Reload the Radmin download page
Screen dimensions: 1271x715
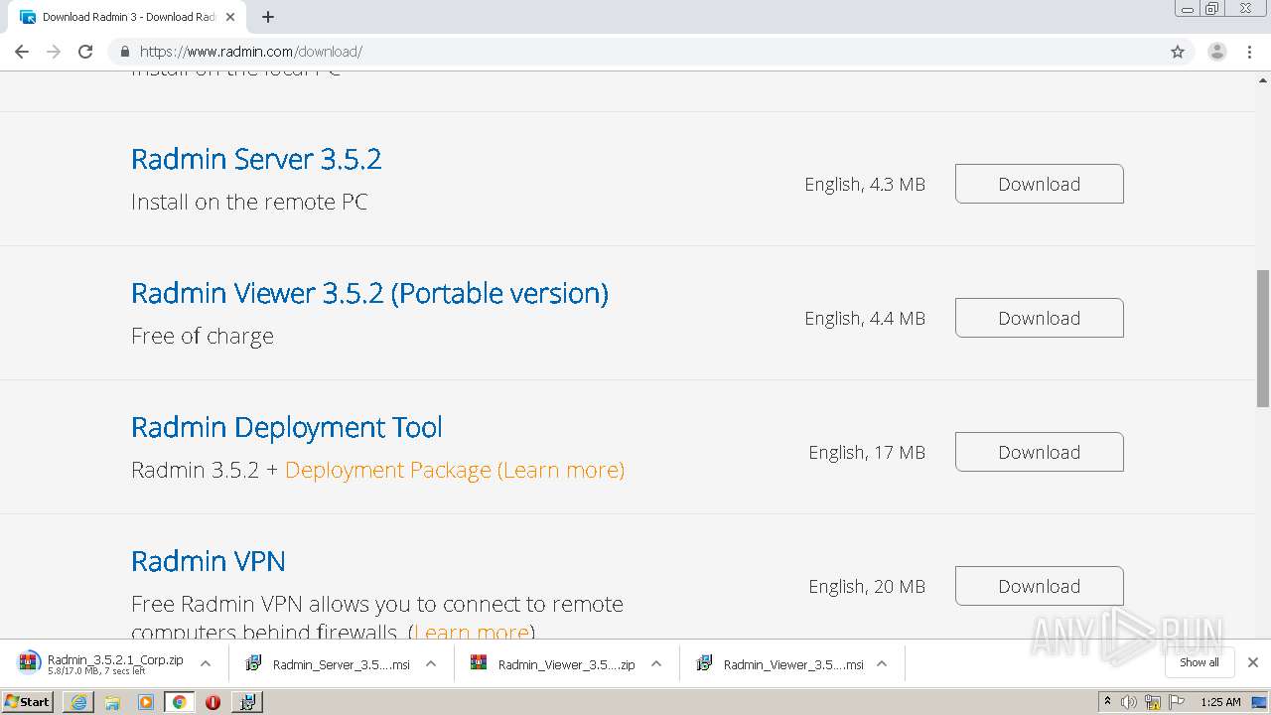click(x=85, y=52)
